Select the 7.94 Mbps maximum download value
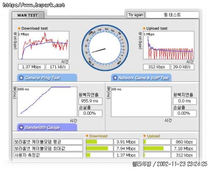This screenshot has width=210, height=169. (x=126, y=148)
